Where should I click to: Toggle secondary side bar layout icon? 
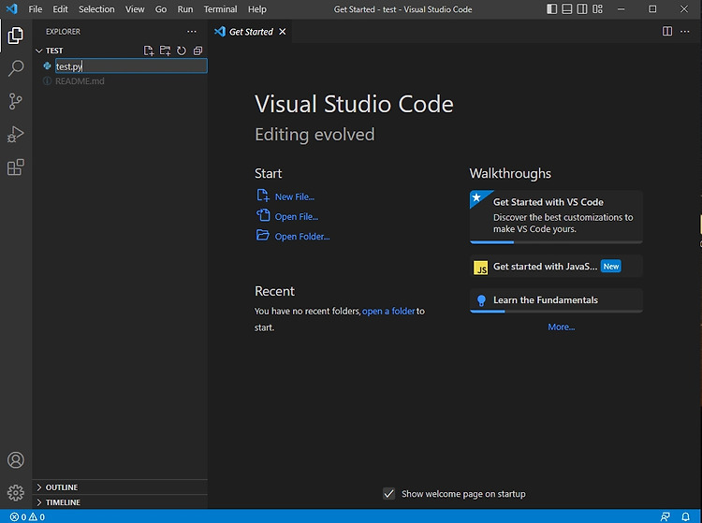coord(582,9)
